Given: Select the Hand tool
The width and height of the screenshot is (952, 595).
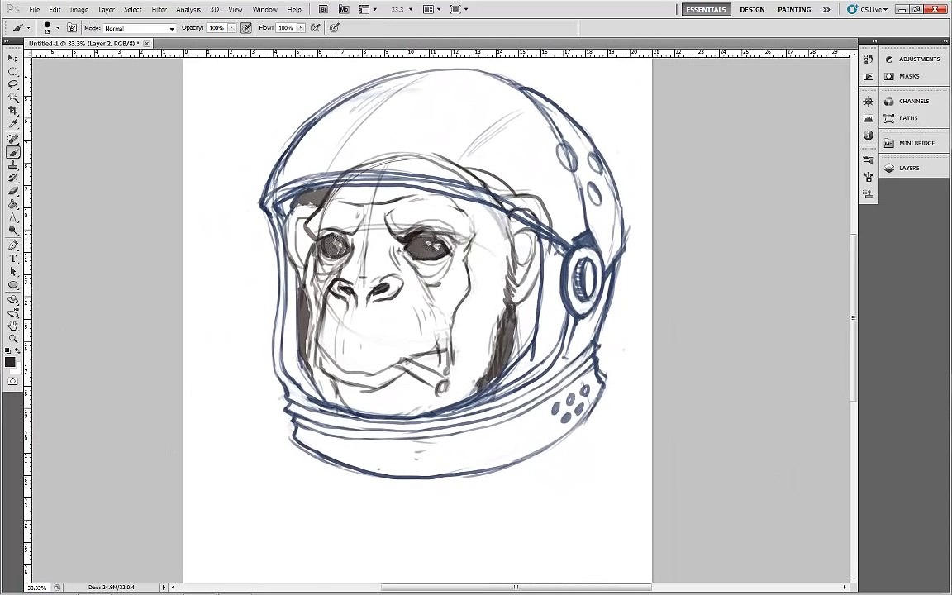Looking at the screenshot, I should 12,326.
